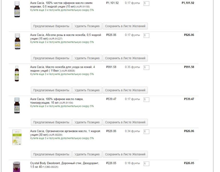Save jojoba skin care oil to wish list
220x172 pixels.
pos(125,90)
